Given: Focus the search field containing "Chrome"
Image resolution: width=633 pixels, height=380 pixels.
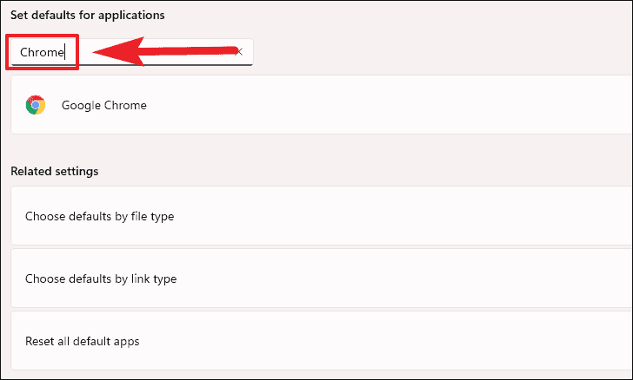Looking at the screenshot, I should click(131, 52).
